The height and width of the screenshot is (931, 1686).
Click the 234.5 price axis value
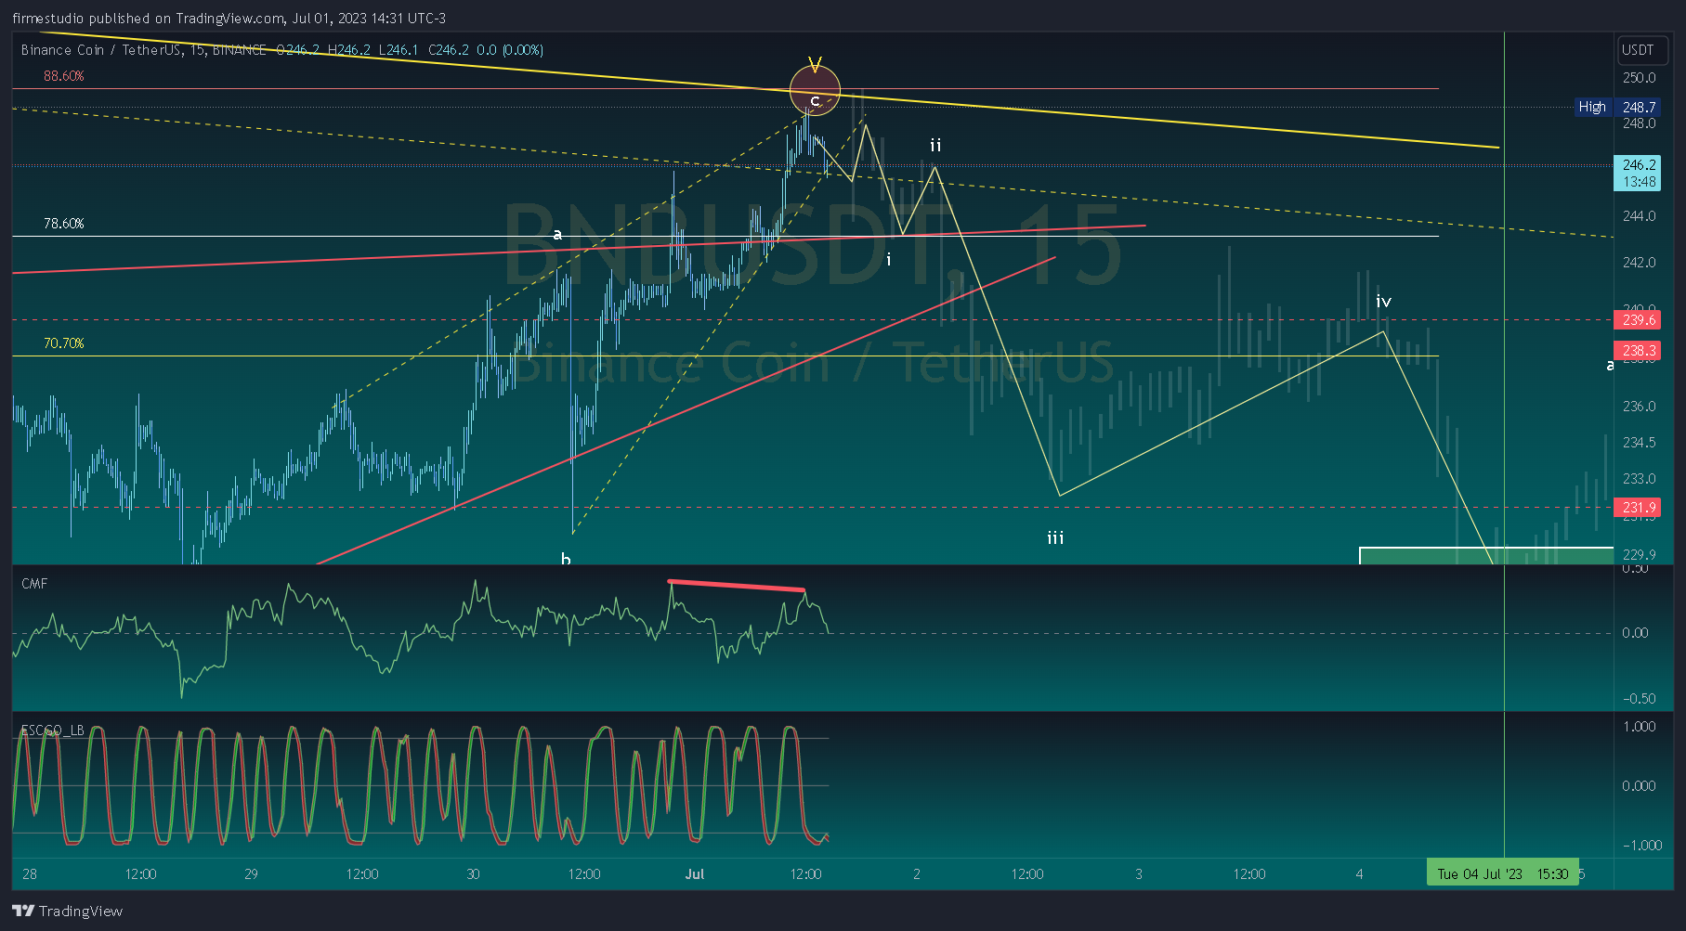(x=1639, y=443)
